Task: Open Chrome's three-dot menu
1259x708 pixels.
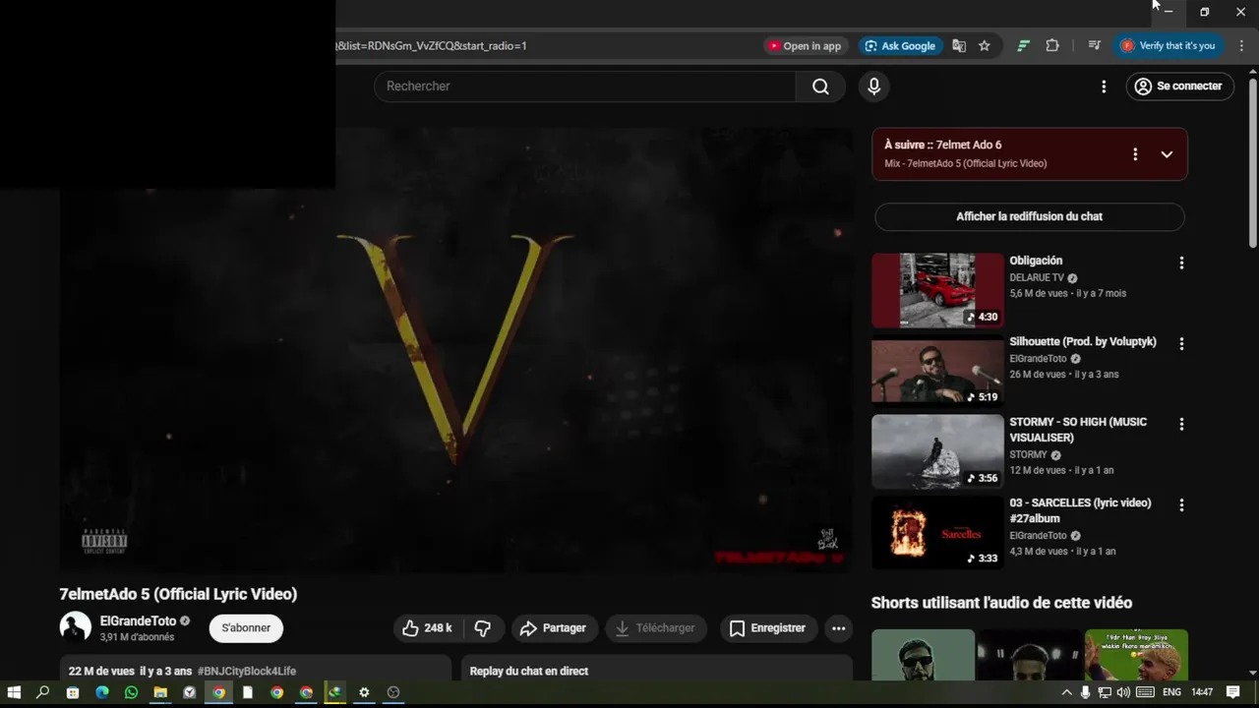Action: (1242, 46)
